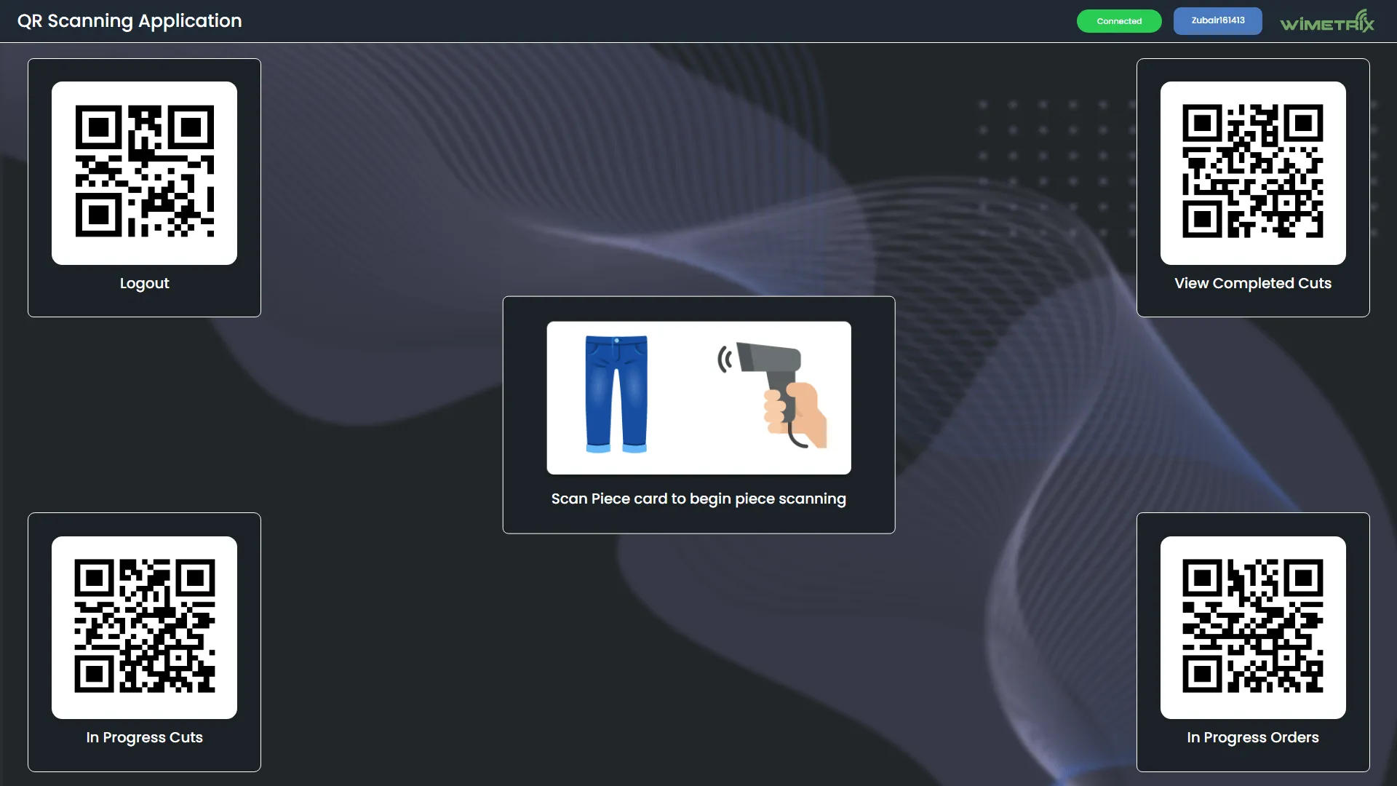Click the handheld barcode scanner illustration
This screenshot has height=786, width=1397.
[780, 394]
